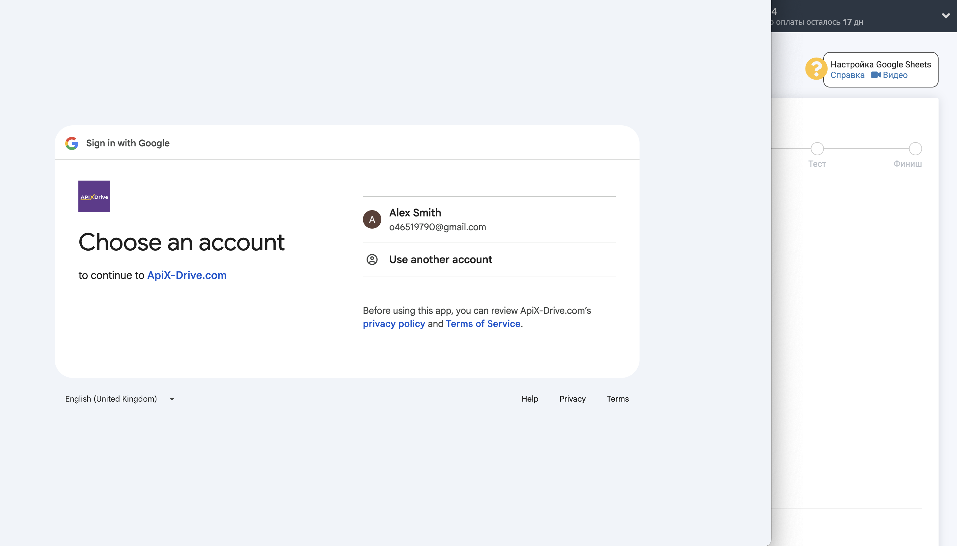The image size is (957, 546).
Task: Click the Тест step circle
Action: tap(817, 149)
